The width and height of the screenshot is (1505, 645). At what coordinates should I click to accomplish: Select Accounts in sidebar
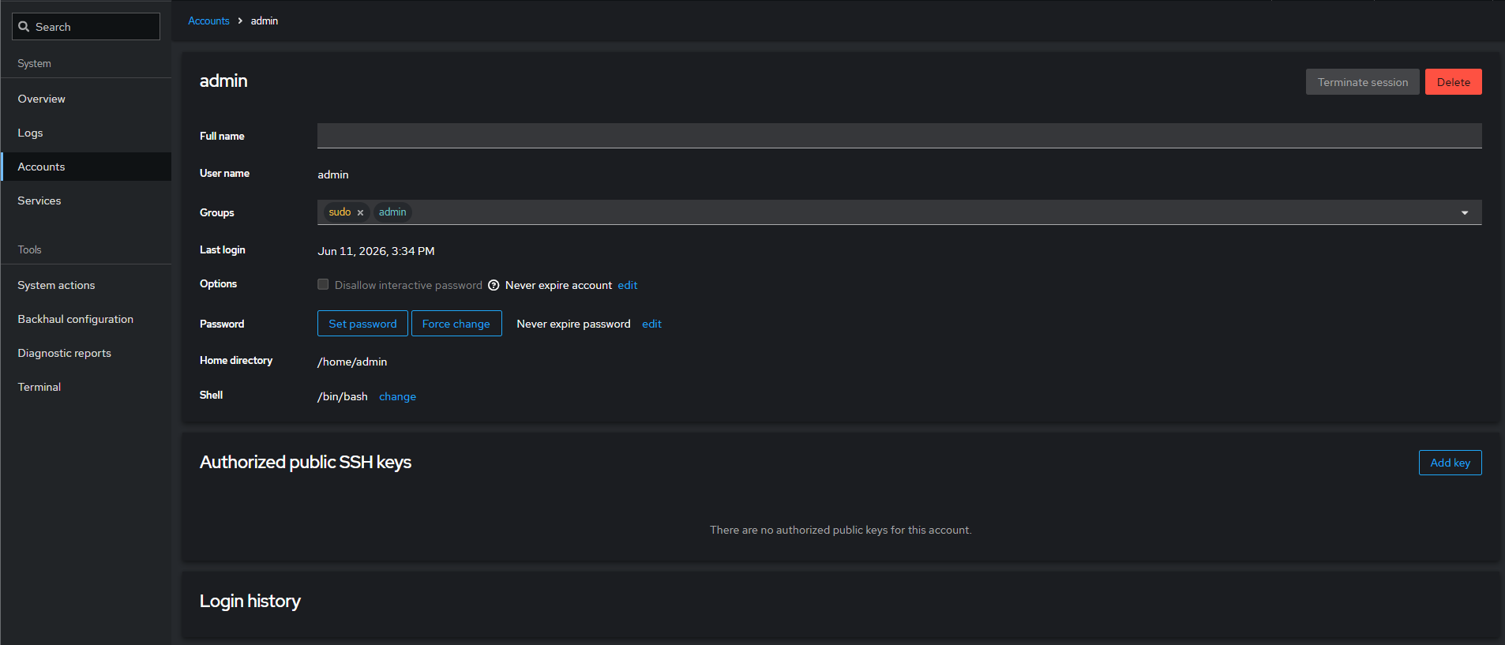click(x=86, y=167)
